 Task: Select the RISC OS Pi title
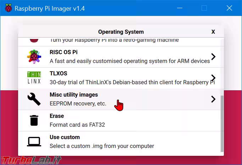click(64, 52)
